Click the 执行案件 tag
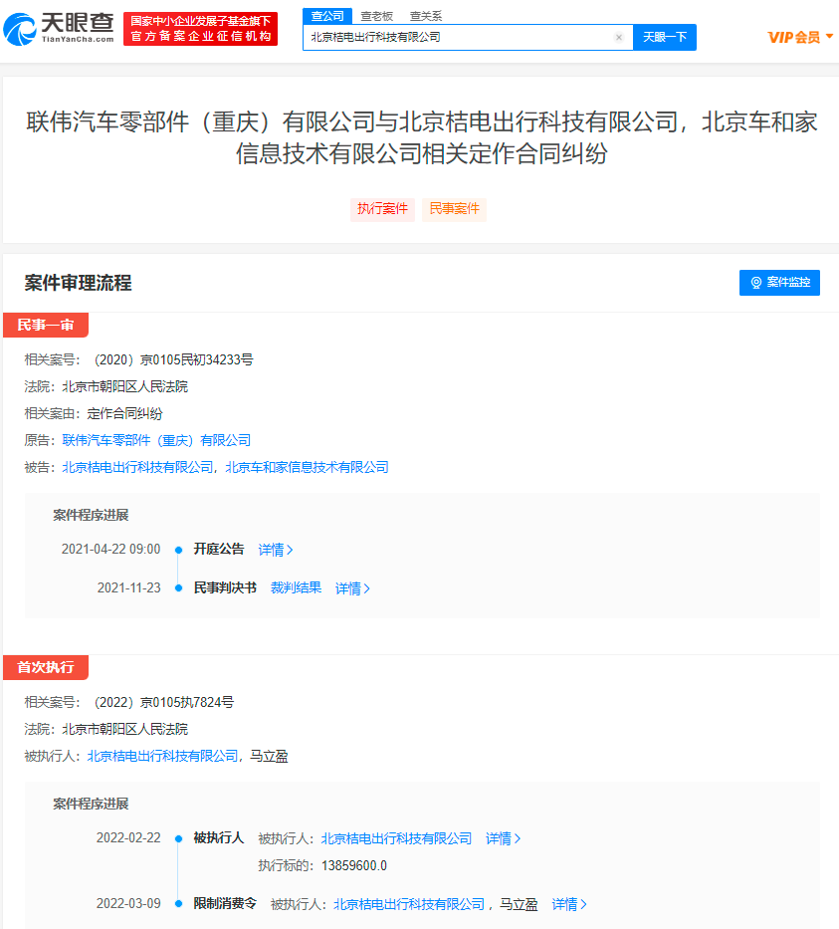The image size is (839, 929). point(382,209)
